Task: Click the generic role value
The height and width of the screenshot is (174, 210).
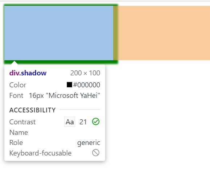Action: tap(88, 143)
